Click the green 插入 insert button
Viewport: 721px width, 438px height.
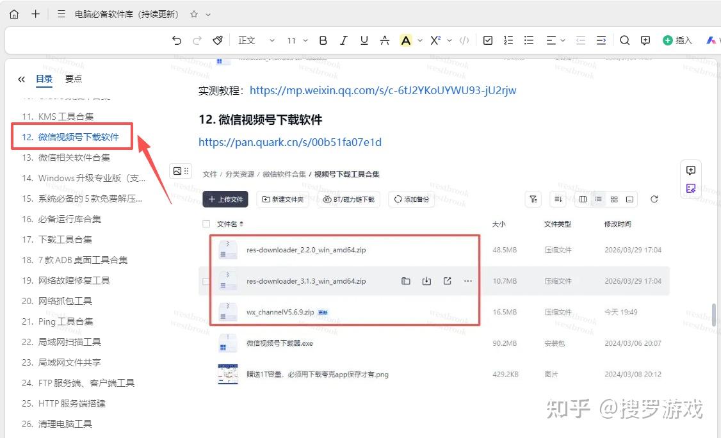(677, 40)
